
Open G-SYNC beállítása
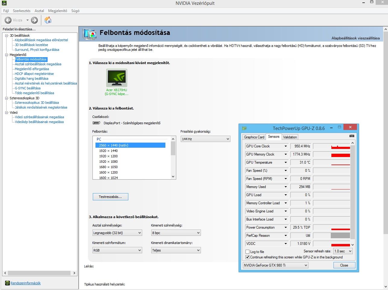click(x=28, y=88)
